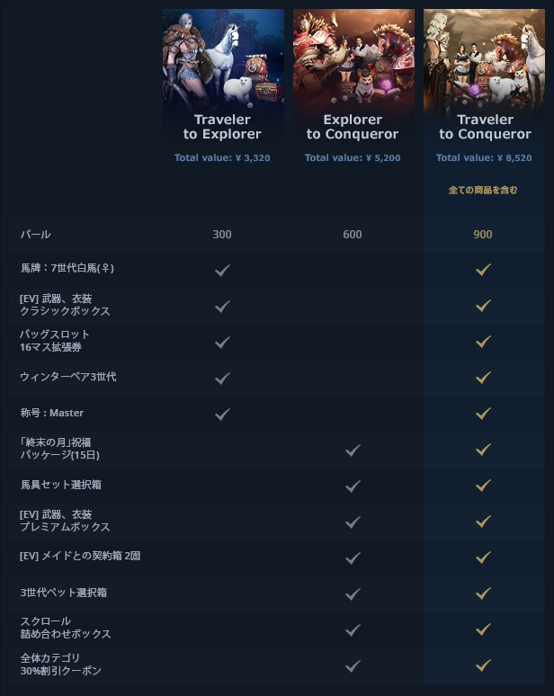Click the Traveler to Conqueror package title
This screenshot has width=554, height=696.
click(x=485, y=127)
